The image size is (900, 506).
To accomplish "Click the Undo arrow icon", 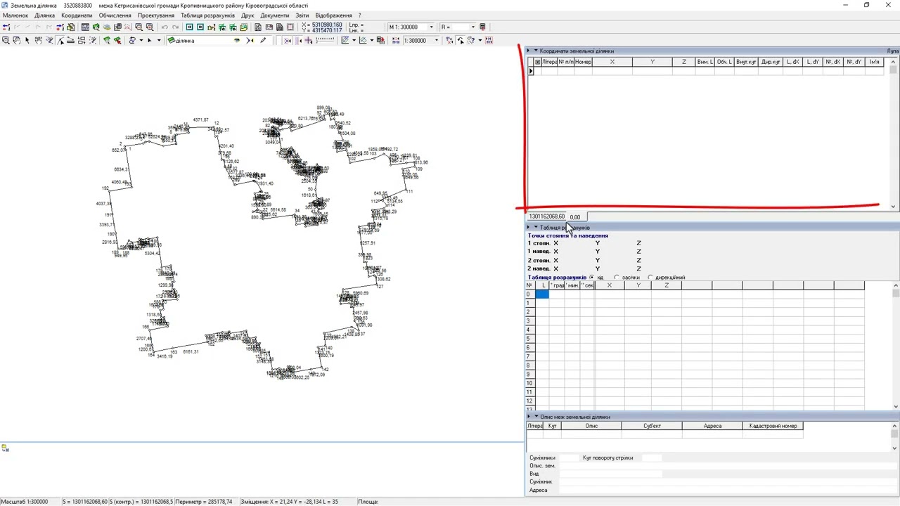I will pos(165,27).
